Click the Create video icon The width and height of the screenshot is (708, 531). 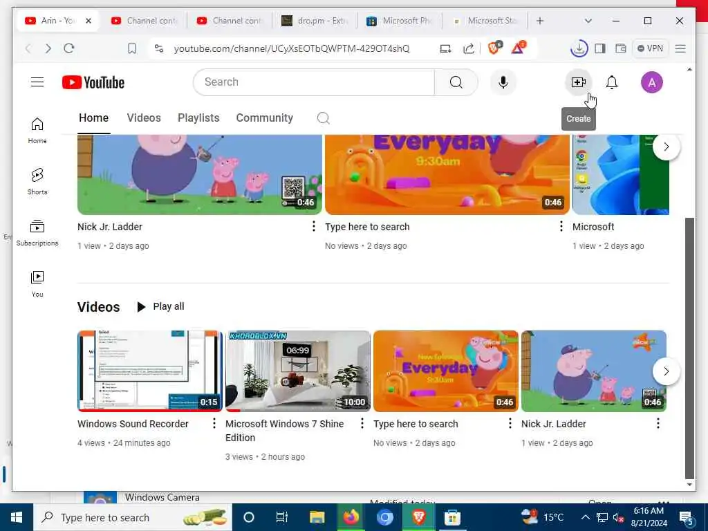(579, 82)
